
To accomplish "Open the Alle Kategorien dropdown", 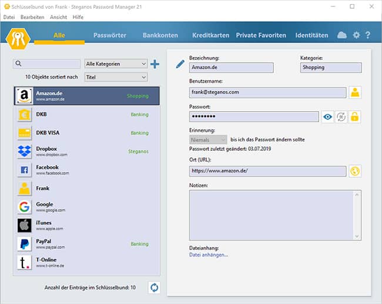I will click(x=116, y=64).
